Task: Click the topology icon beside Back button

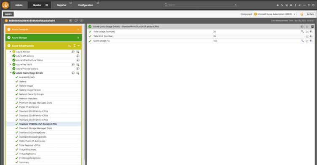Action: (302, 14)
